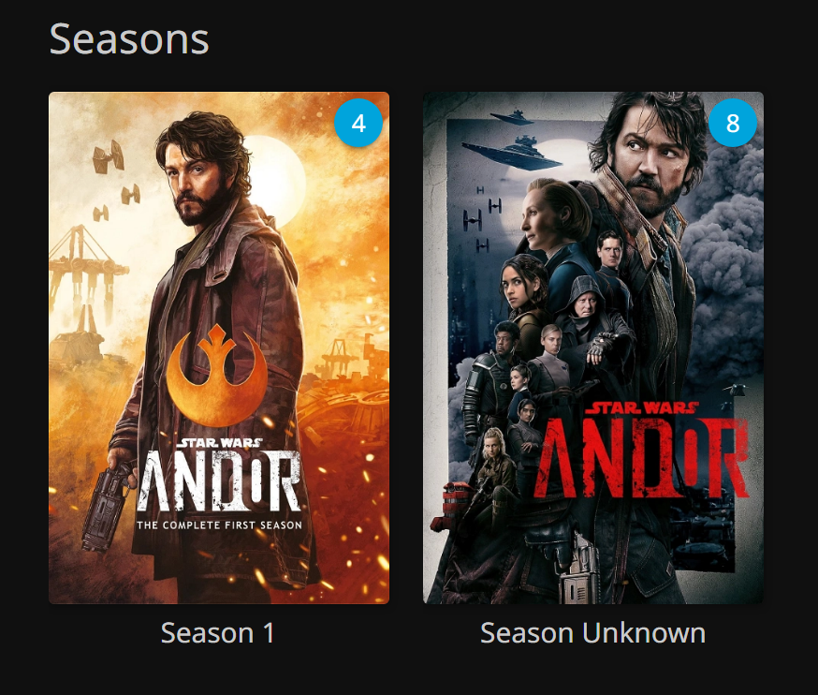Open the Season 1 poster thumbnail
This screenshot has width=818, height=695.
click(x=219, y=347)
